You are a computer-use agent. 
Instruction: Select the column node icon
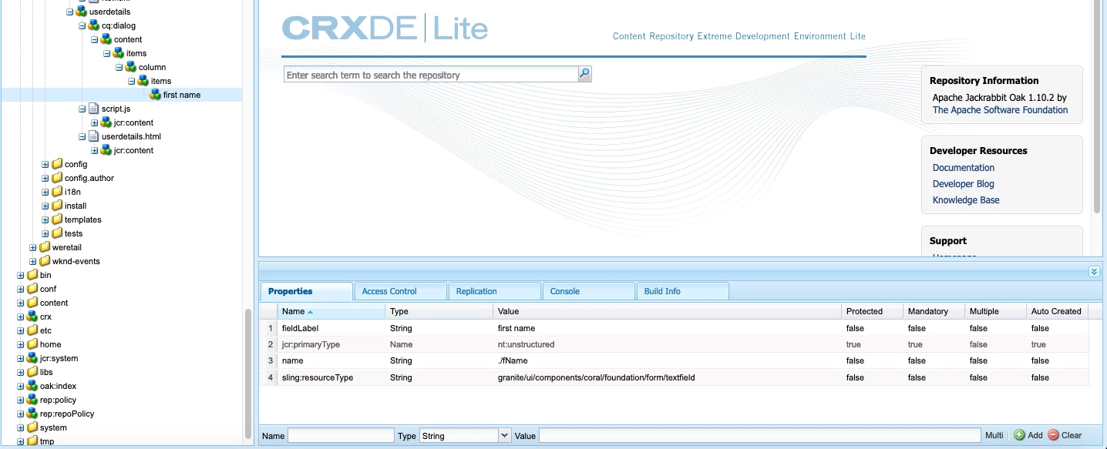pos(131,67)
